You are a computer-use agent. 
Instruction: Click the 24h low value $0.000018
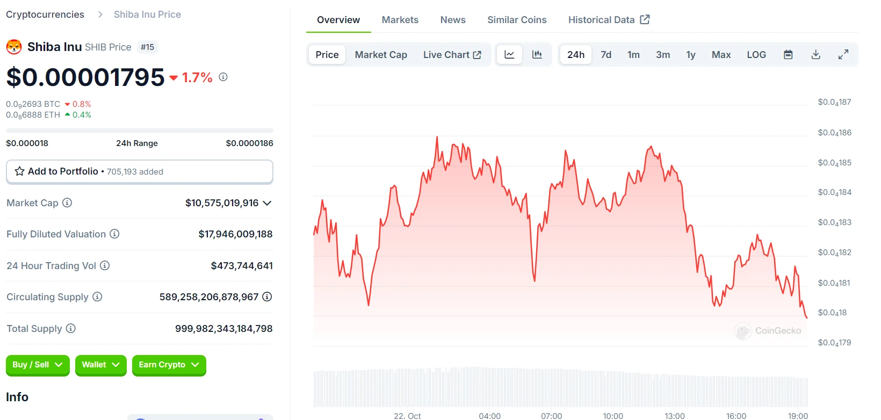27,143
